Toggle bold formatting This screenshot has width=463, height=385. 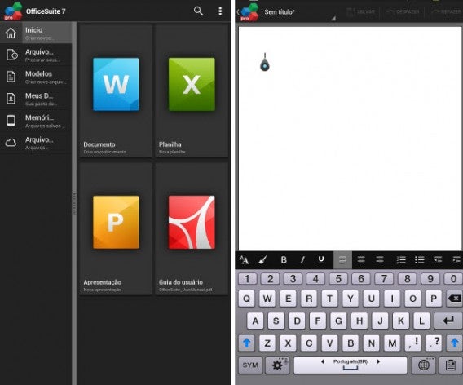[x=284, y=260]
